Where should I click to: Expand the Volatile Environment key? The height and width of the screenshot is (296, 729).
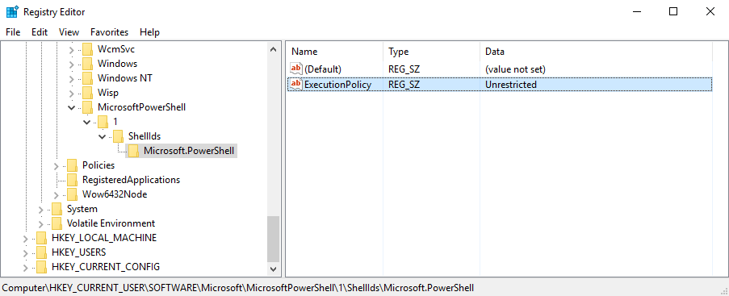coord(41,223)
